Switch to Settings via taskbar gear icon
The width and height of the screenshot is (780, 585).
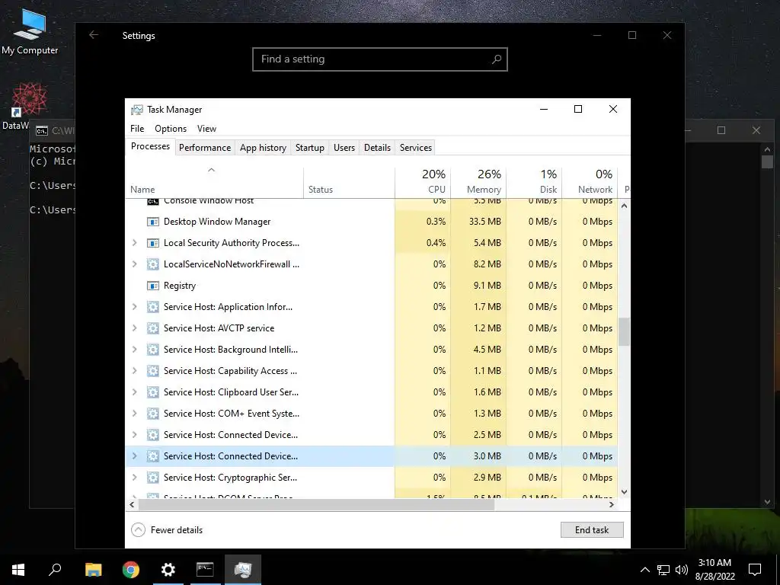pyautogui.click(x=168, y=570)
